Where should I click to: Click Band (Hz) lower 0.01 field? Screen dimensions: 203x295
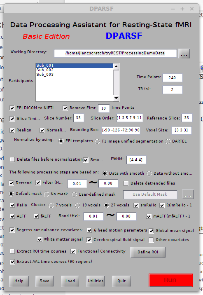pyautogui.click(x=93, y=216)
